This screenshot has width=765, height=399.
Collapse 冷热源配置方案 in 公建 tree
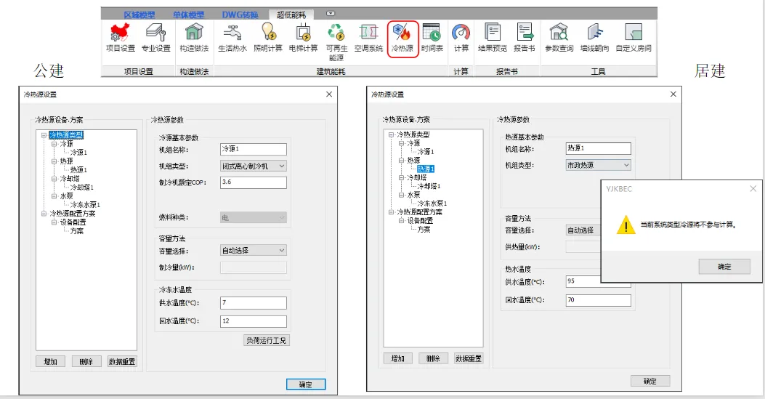pos(44,214)
